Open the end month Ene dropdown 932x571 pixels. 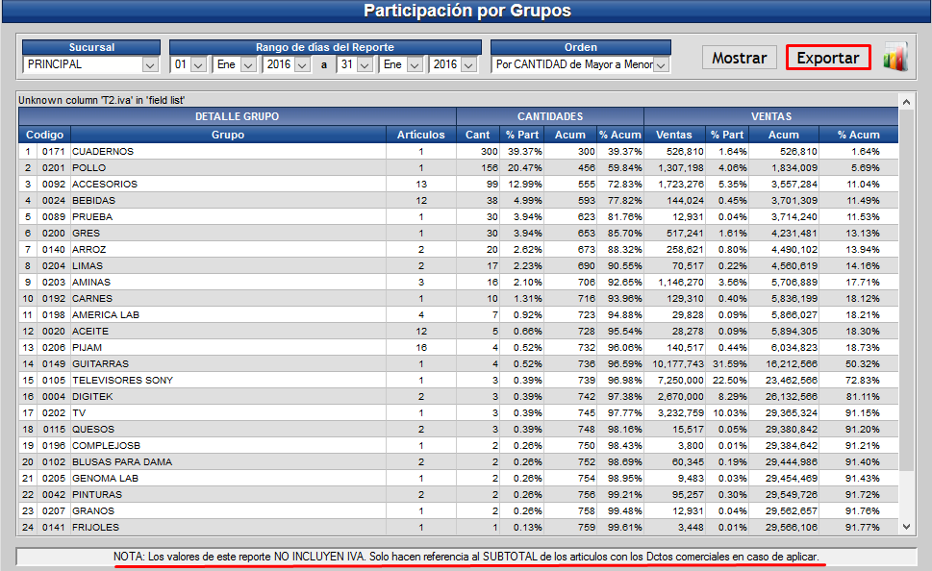pyautogui.click(x=401, y=64)
